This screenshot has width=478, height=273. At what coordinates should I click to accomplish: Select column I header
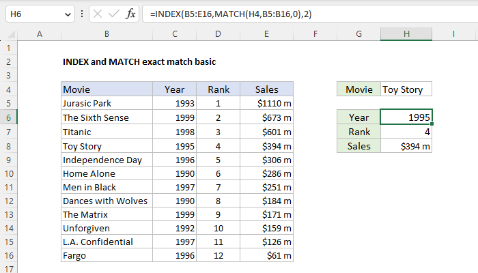tap(453, 34)
